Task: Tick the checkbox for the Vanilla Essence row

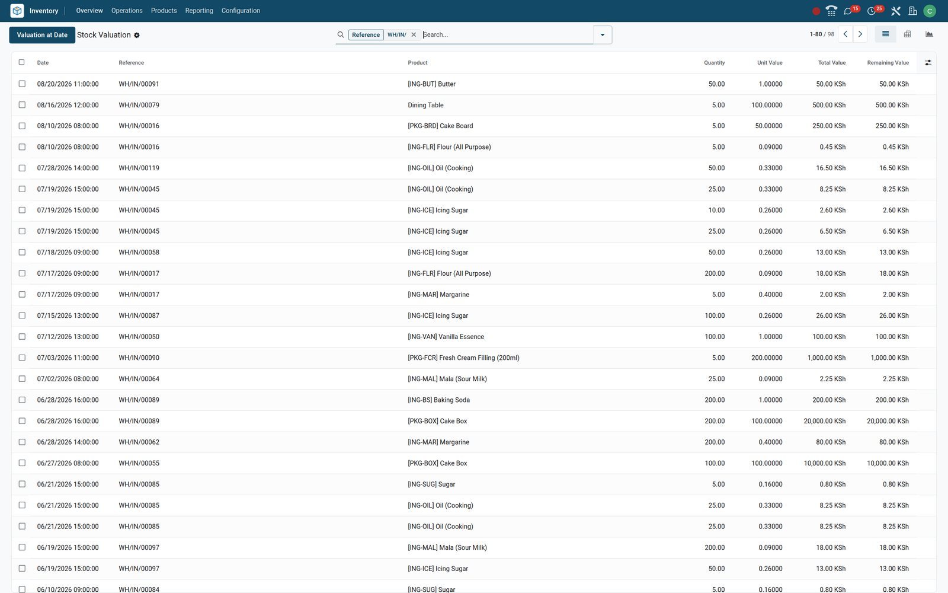Action: tap(22, 337)
